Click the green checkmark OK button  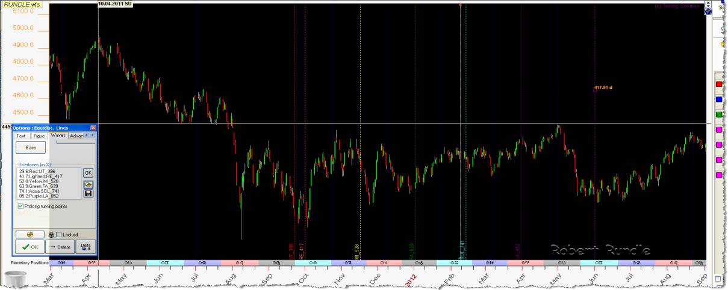[x=30, y=247]
